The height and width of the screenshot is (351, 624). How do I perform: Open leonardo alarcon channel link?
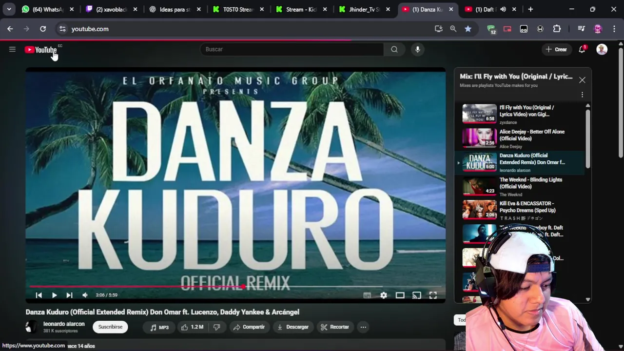[64, 324]
